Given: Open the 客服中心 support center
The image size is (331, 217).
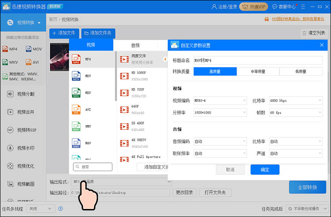Looking at the screenshot, I should [x=284, y=7].
